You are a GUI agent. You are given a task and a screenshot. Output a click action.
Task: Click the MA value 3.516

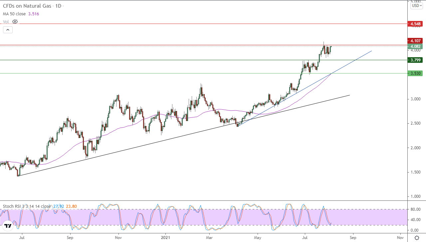click(x=34, y=14)
